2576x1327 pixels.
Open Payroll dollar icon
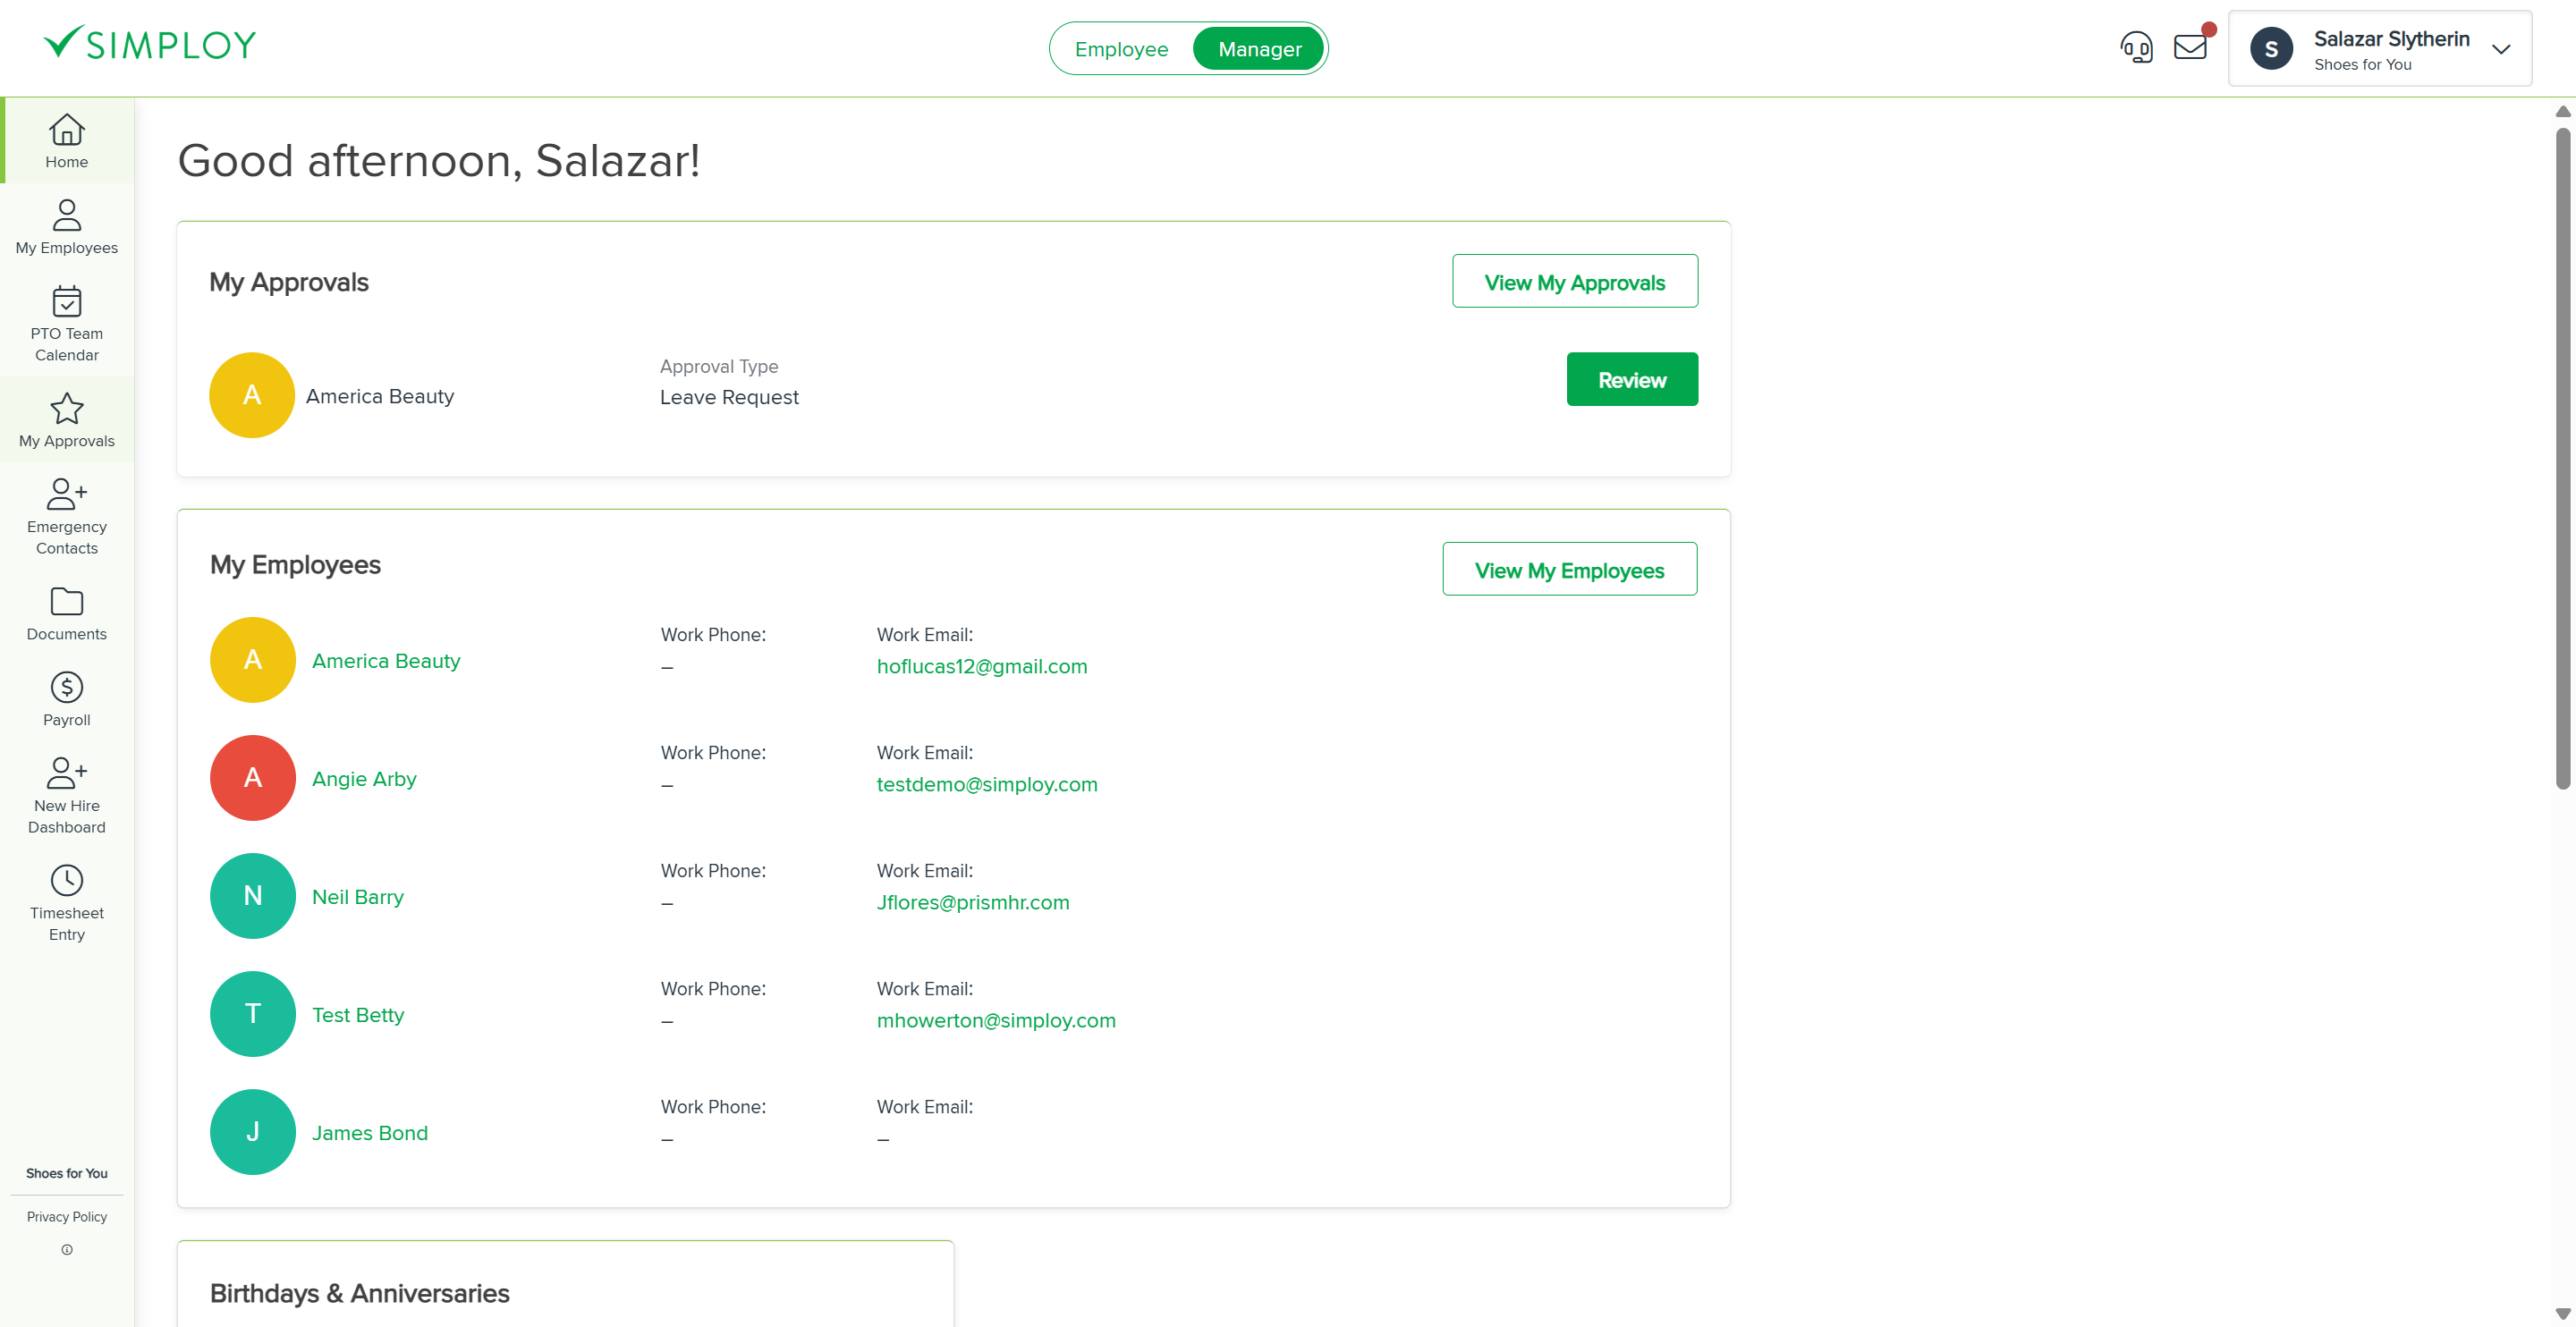(x=66, y=688)
